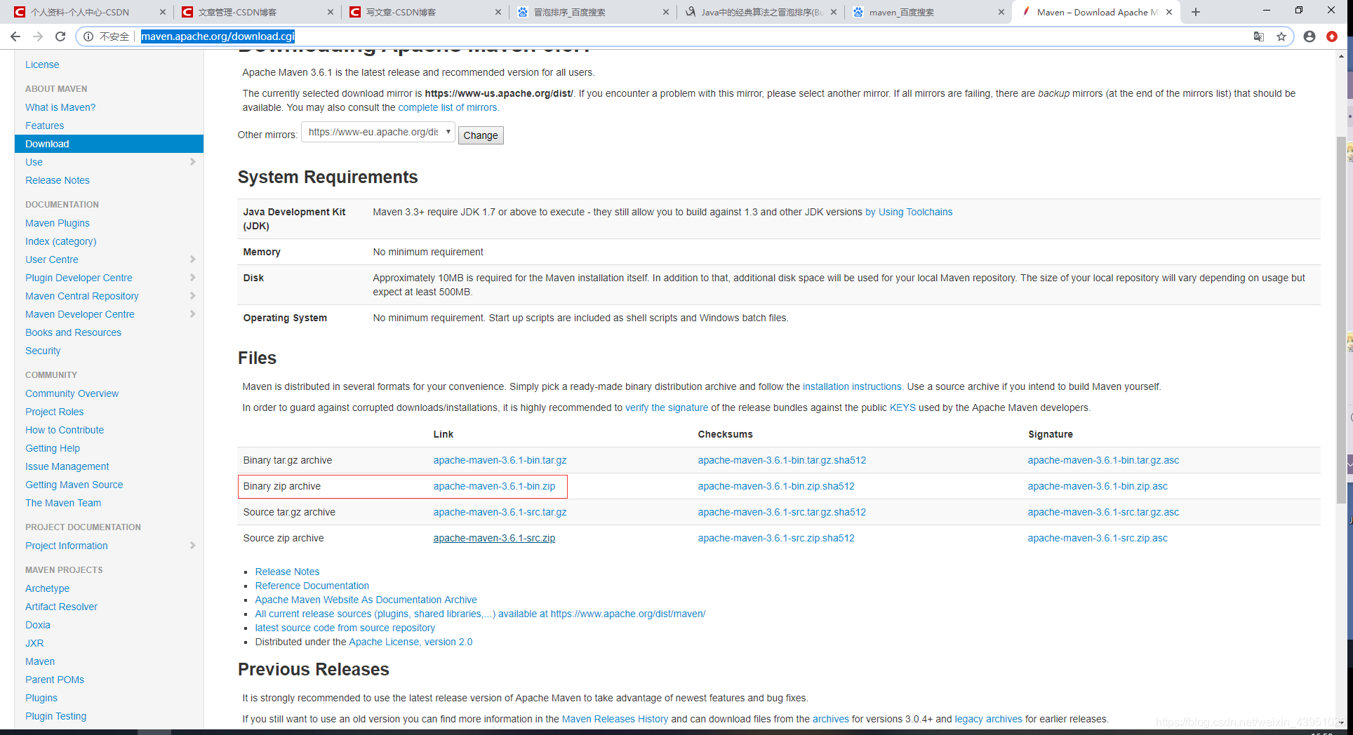Open Maven Releases History link
This screenshot has height=735, width=1353.
(615, 719)
